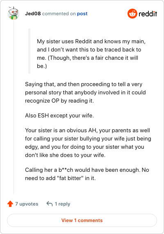Click the "Also ESH except your wife" line
The width and height of the screenshot is (164, 234).
pos(59,115)
